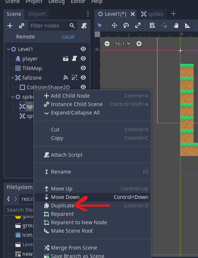This screenshot has height=258, width=198.
Task: Zoom in with the plus button
Action: pyautogui.click(x=139, y=44)
